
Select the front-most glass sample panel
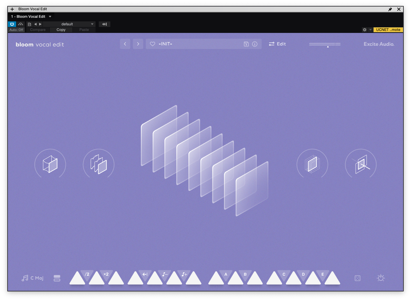253,189
